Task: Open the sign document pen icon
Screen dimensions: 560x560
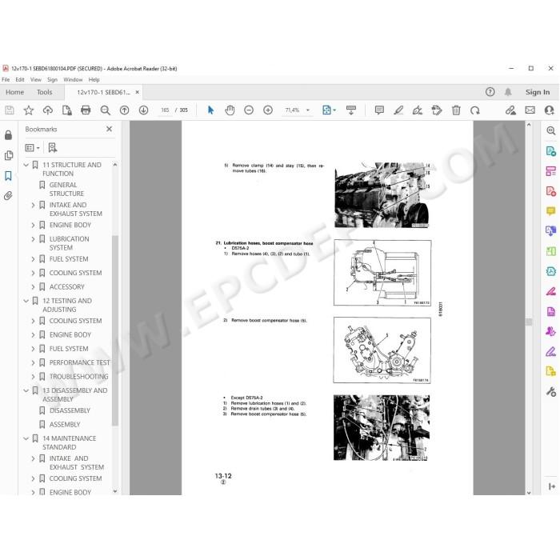Action: pyautogui.click(x=418, y=110)
